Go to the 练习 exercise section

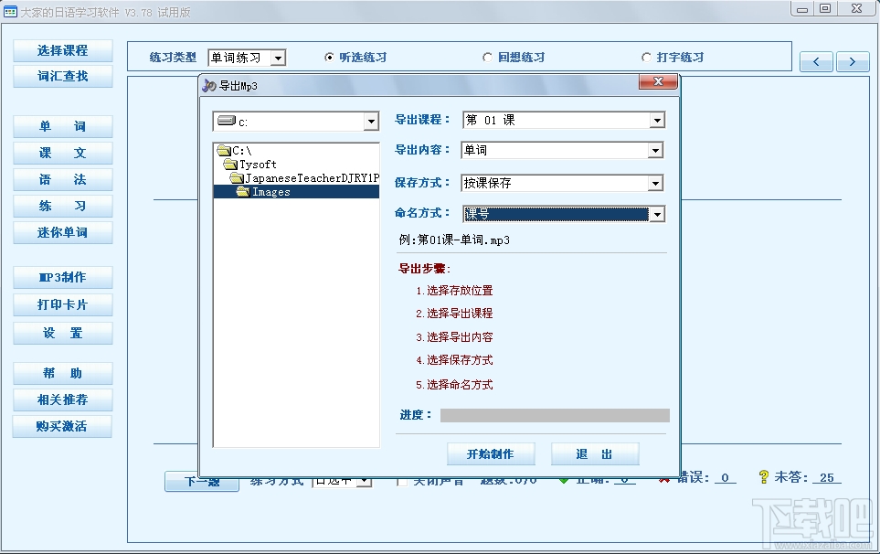point(62,206)
